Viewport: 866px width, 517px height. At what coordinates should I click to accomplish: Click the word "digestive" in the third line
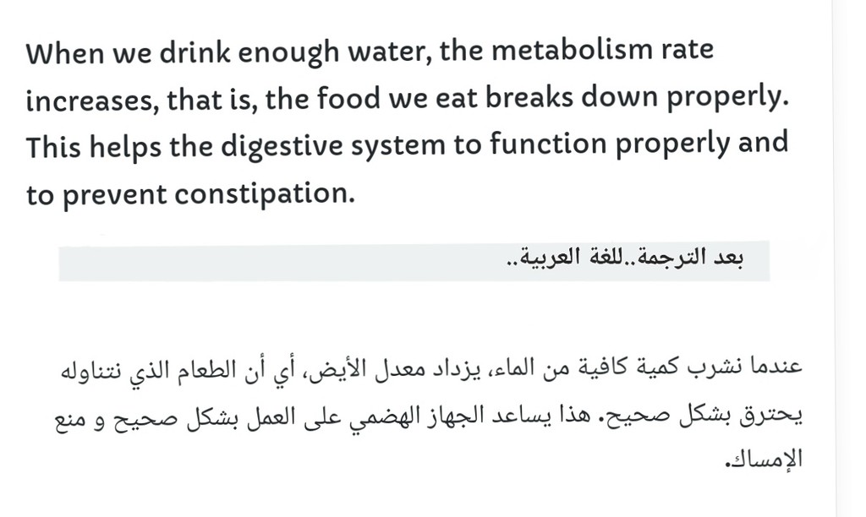(282, 146)
